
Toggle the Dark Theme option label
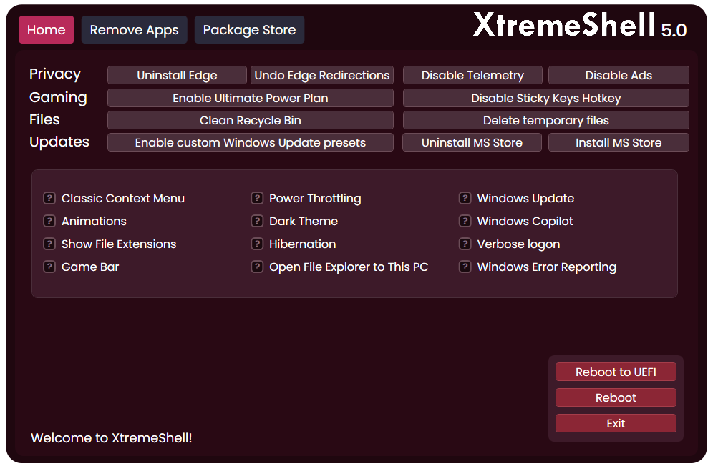pyautogui.click(x=304, y=221)
